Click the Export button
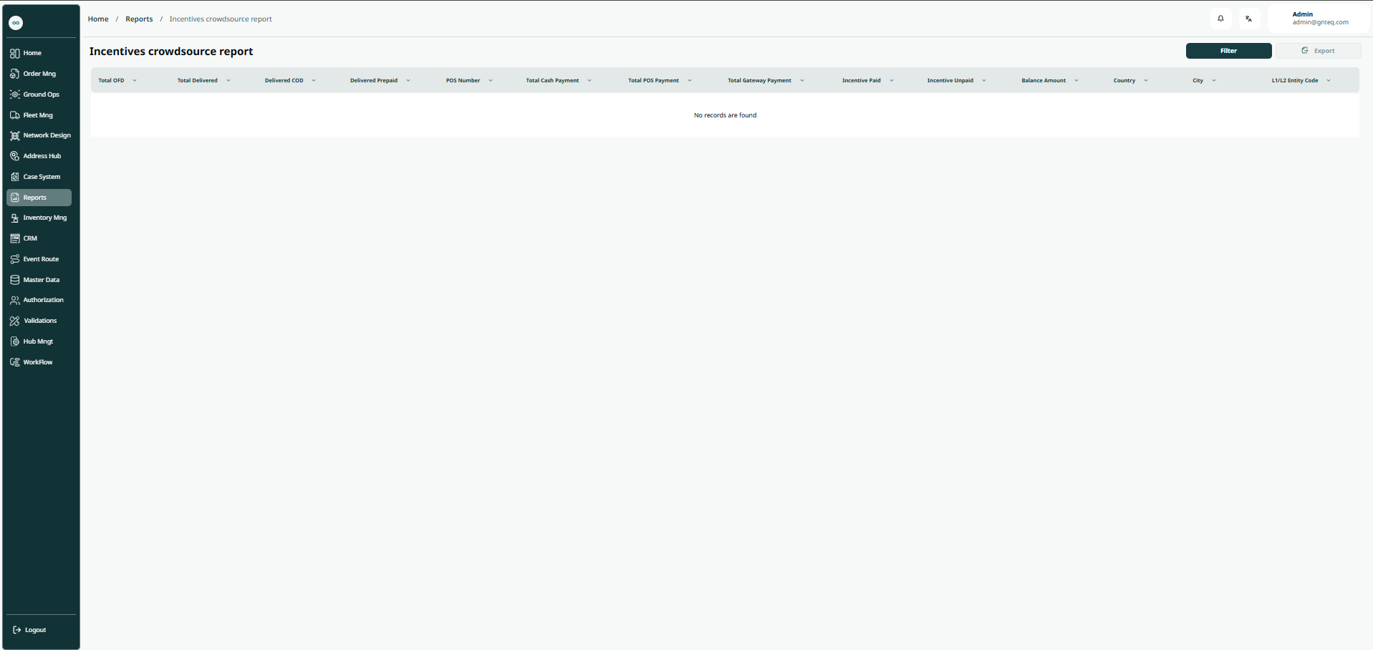1373x650 pixels. (x=1318, y=51)
